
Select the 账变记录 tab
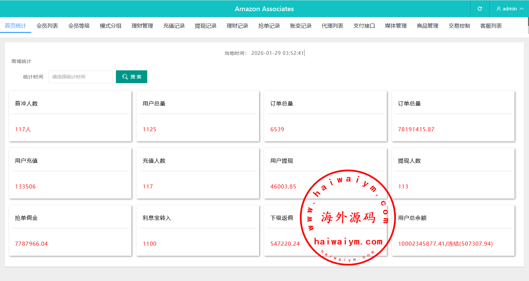click(301, 26)
